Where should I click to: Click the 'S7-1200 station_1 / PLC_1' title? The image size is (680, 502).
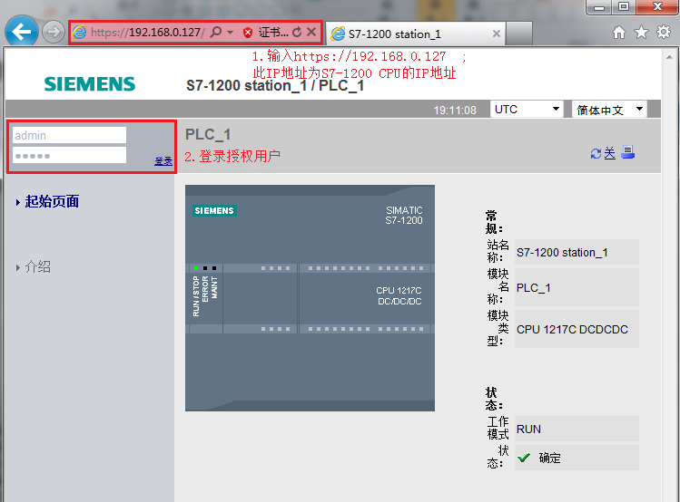tap(275, 86)
